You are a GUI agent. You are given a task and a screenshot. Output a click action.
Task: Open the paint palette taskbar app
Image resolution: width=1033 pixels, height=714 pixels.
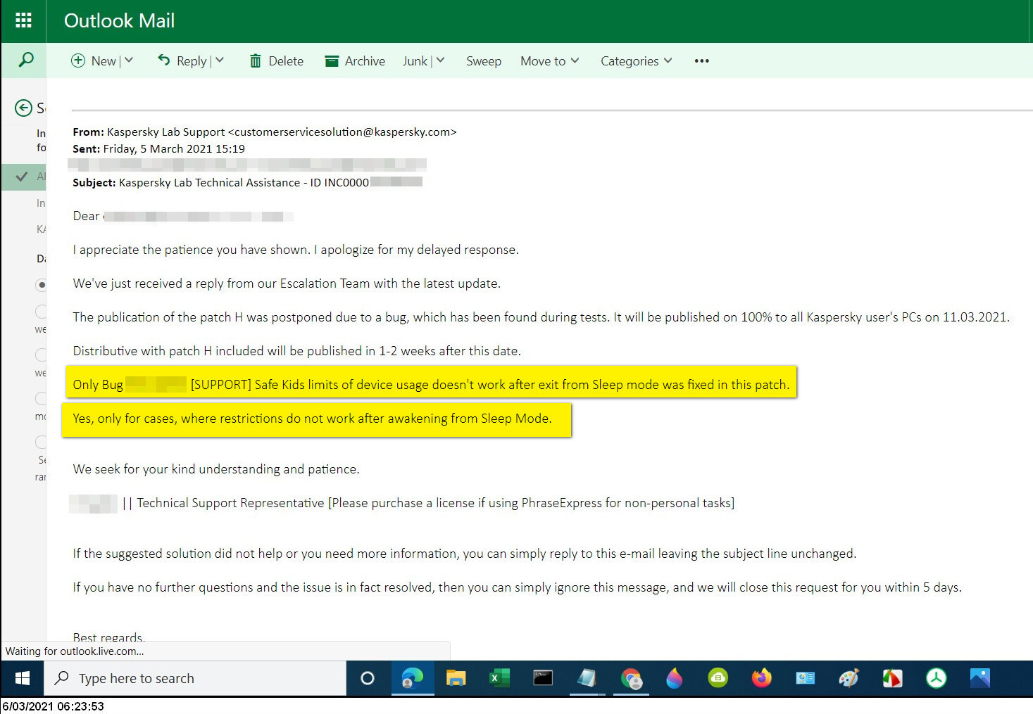(x=849, y=678)
